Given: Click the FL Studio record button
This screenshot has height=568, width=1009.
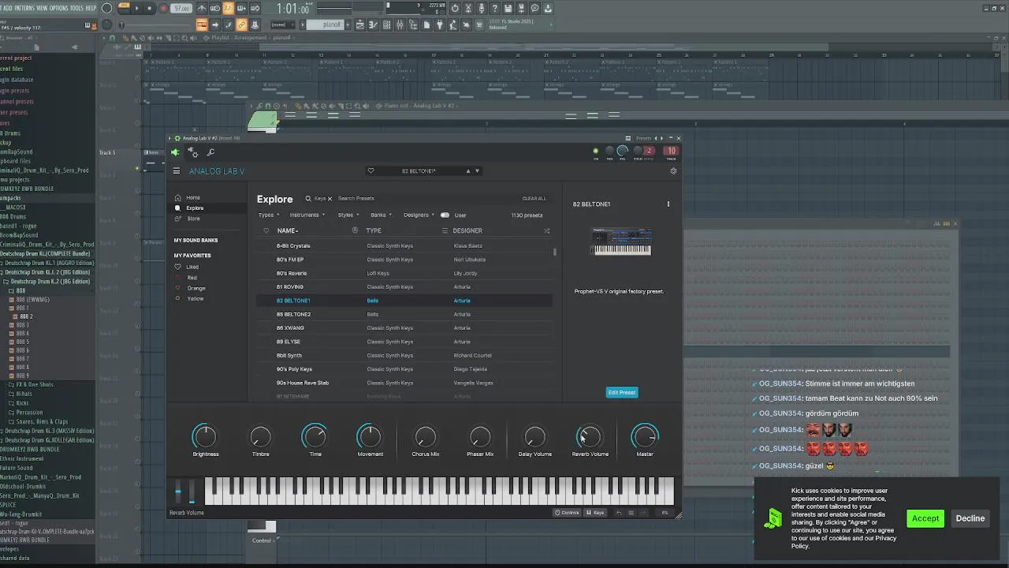Looking at the screenshot, I should coord(163,9).
